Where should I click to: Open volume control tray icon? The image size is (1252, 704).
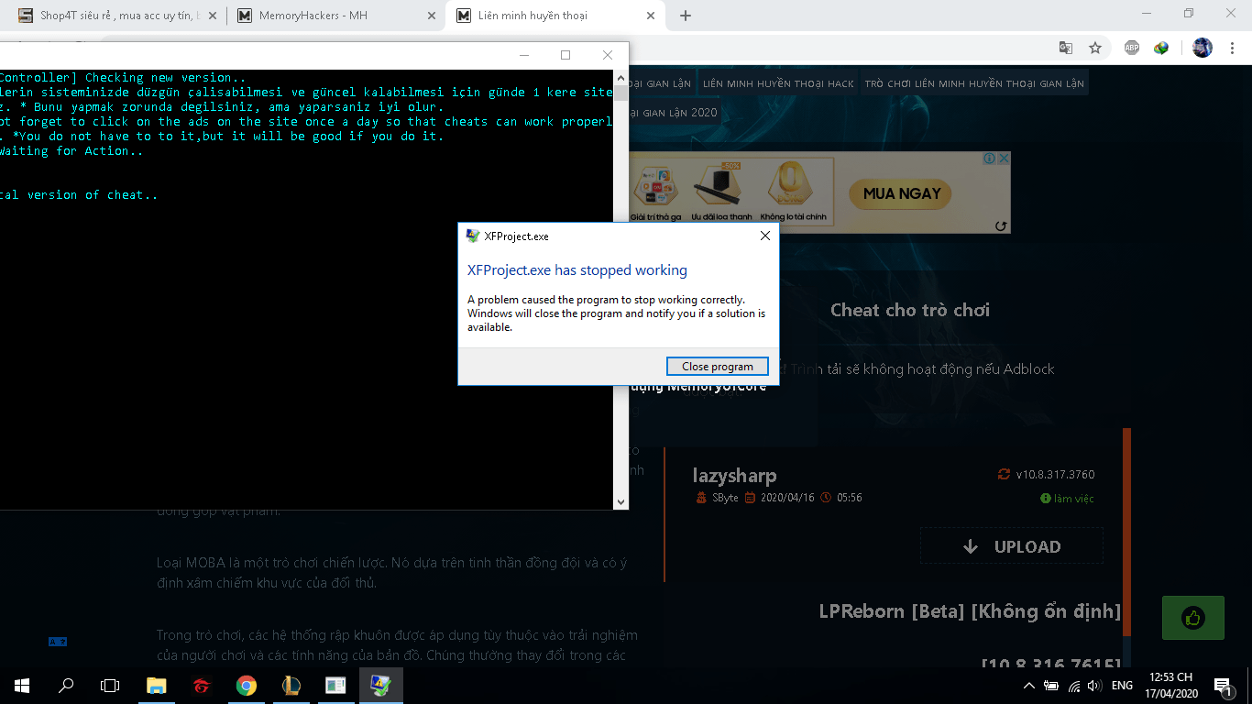pyautogui.click(x=1094, y=686)
